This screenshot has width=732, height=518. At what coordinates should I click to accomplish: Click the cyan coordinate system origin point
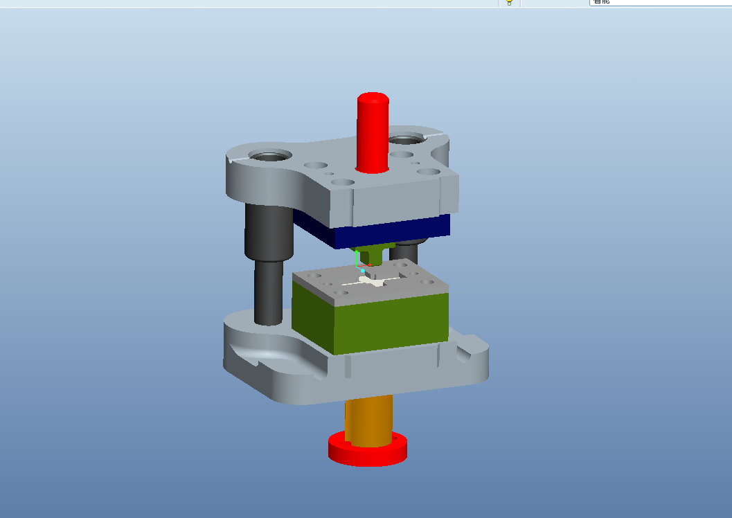click(x=363, y=271)
